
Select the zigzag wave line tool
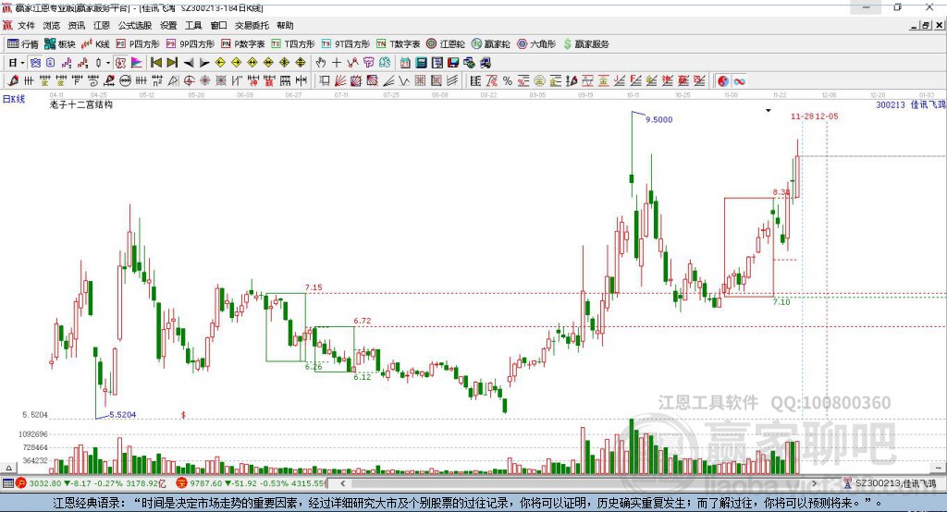click(403, 81)
